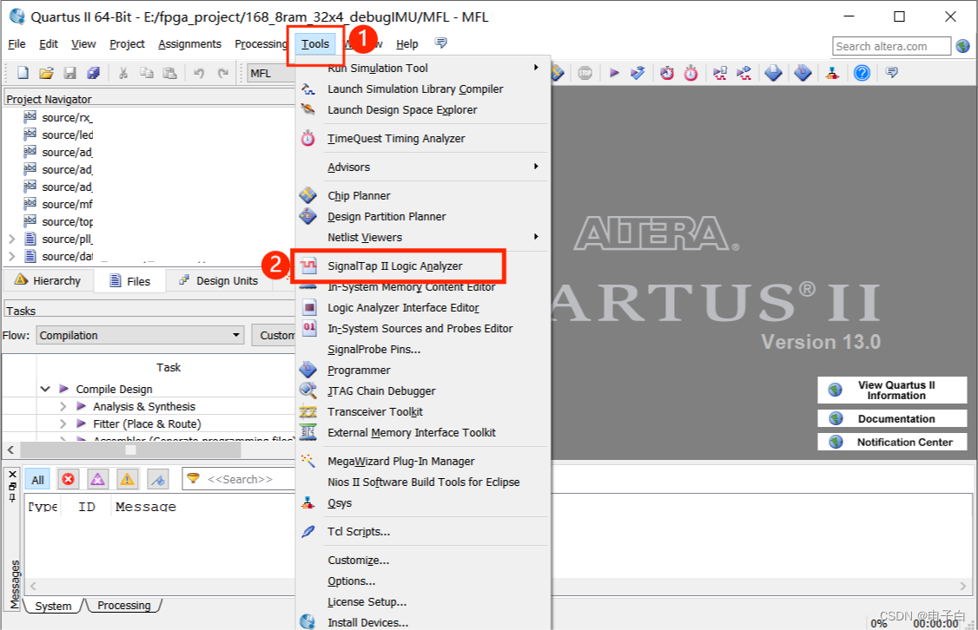
Task: Click the Undo arrow icon
Action: [199, 73]
